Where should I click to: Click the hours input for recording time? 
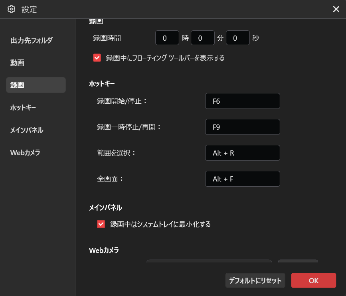pos(167,37)
